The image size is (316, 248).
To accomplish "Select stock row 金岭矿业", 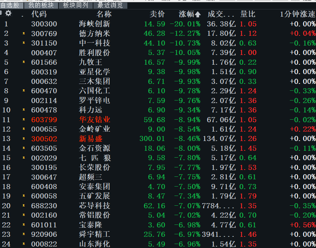I will point(158,129).
